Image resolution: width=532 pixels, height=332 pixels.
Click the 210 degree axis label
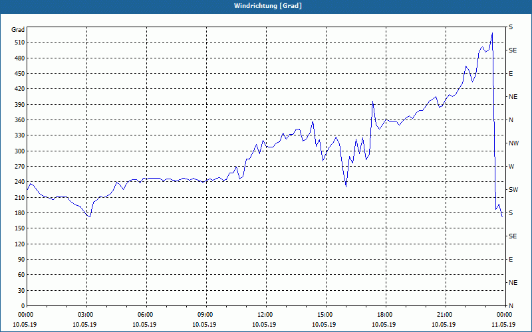click(x=20, y=197)
